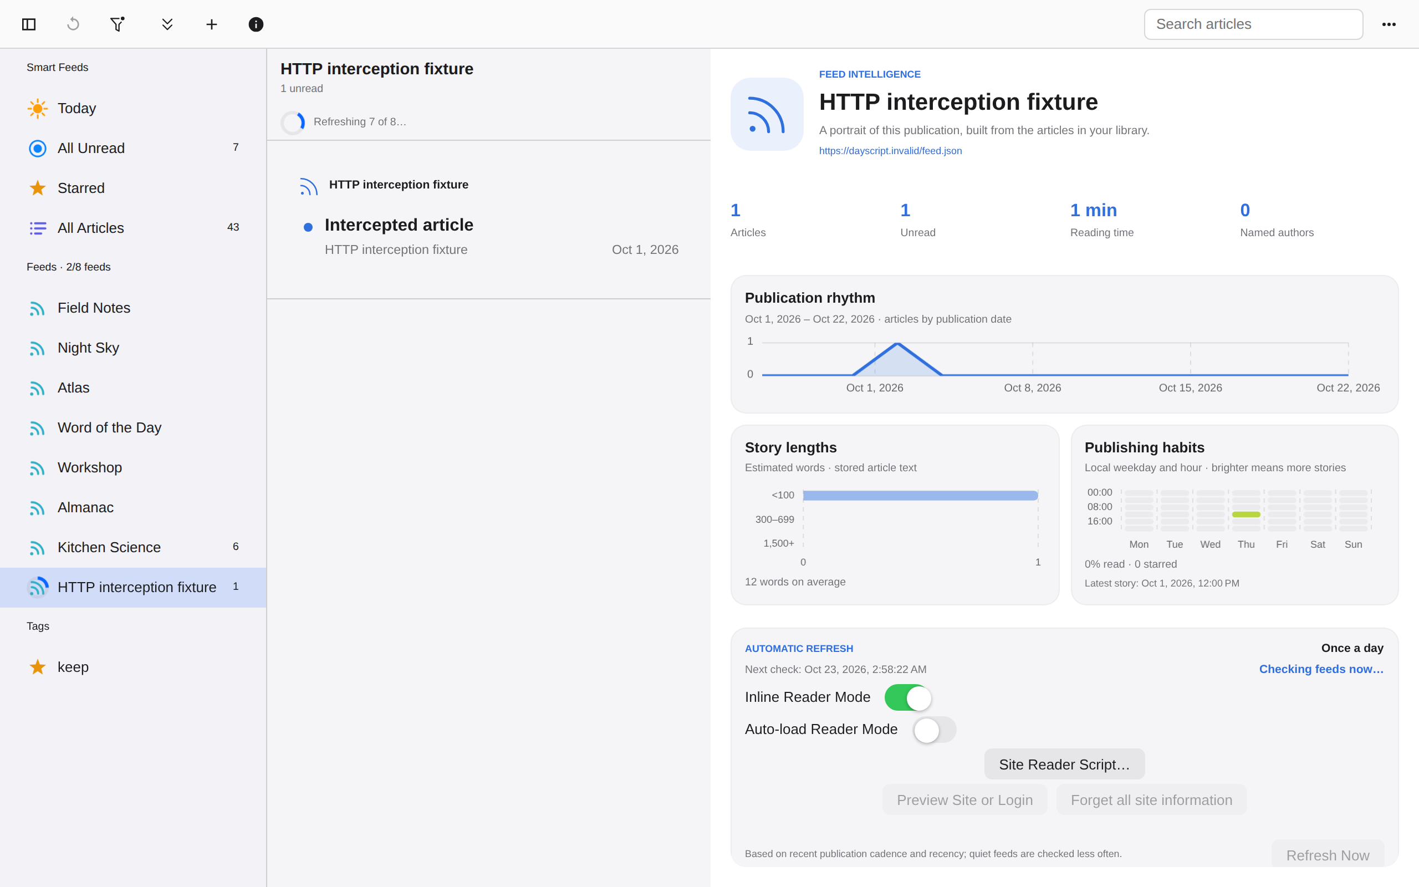Viewport: 1419px width, 887px height.
Task: Click the Refreshing 7 of 8 progress spinner
Action: click(293, 123)
